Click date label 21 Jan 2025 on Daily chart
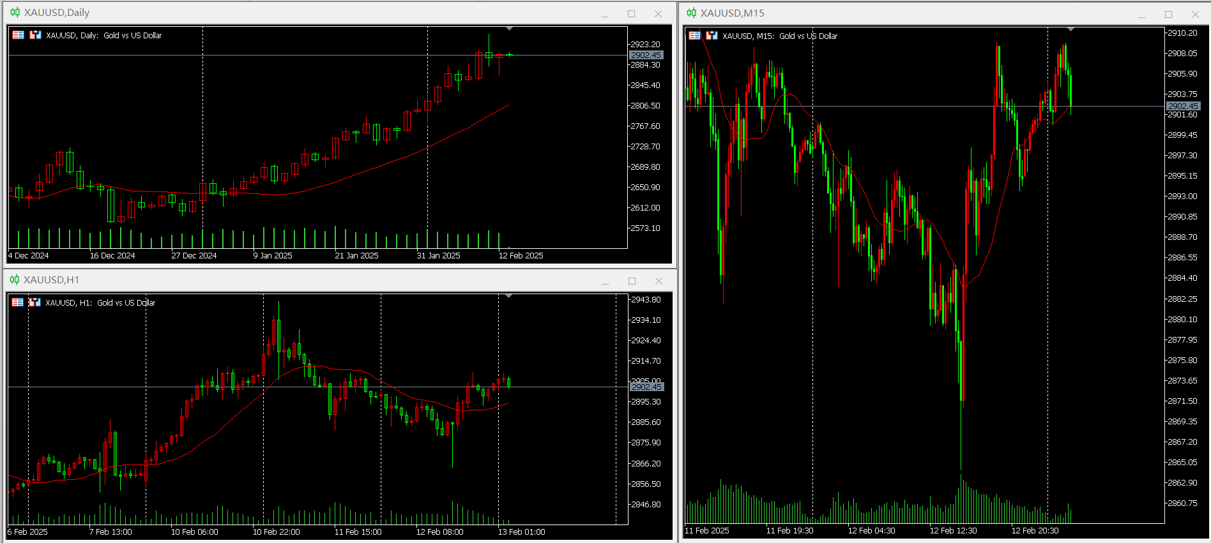Screen dimensions: 1211x543 coord(356,256)
